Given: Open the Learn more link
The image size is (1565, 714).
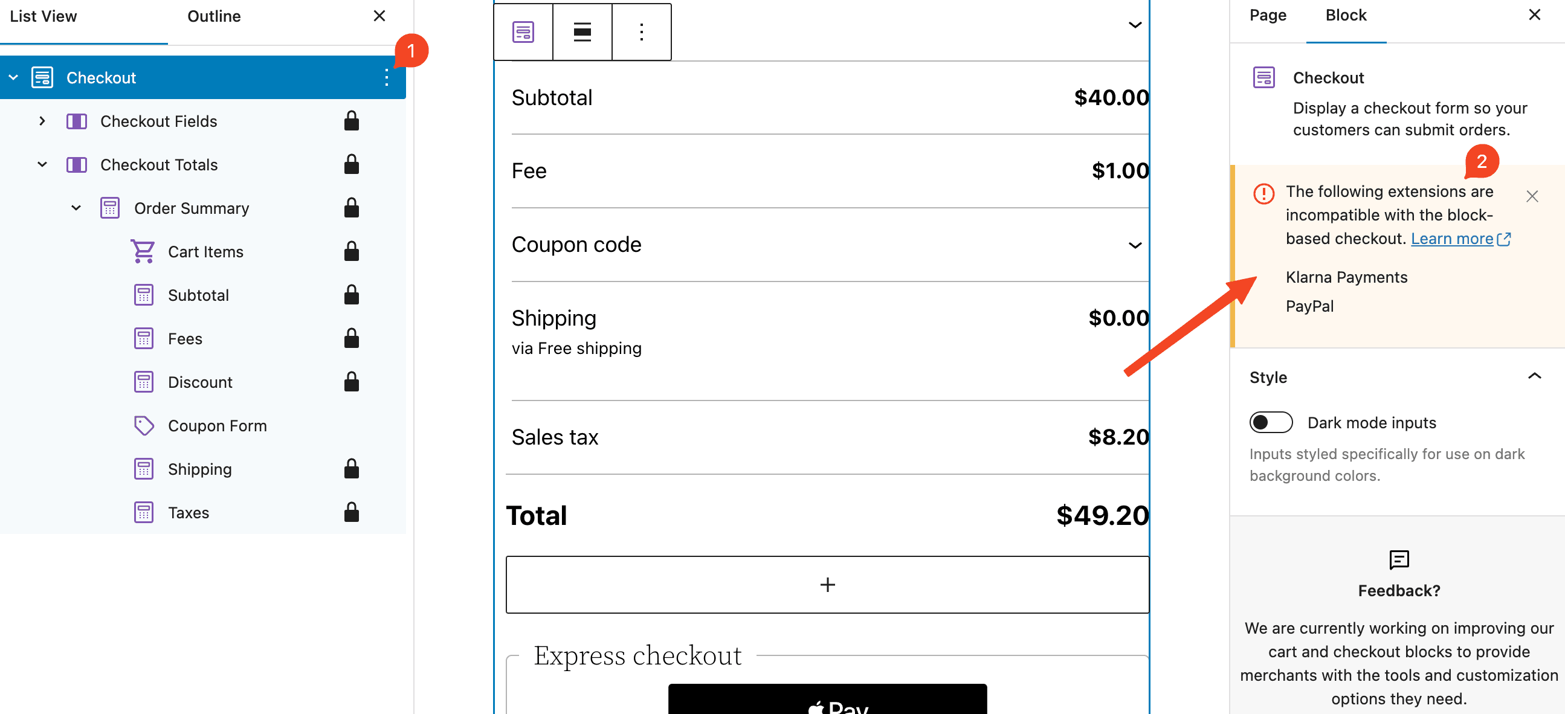Looking at the screenshot, I should 1453,238.
